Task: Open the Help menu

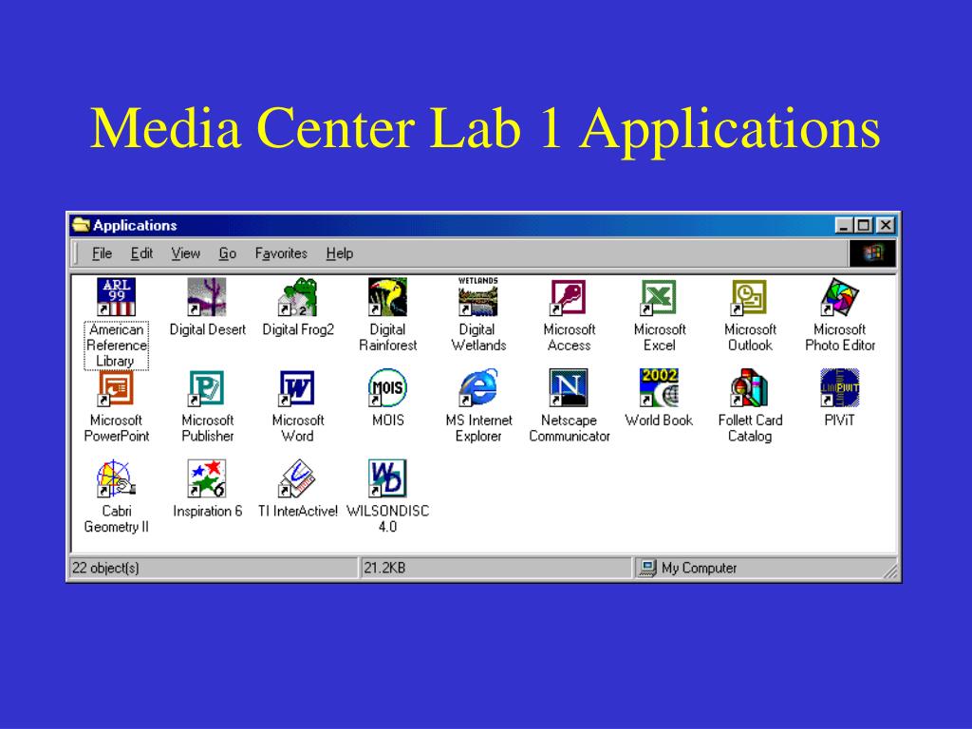Action: [x=340, y=252]
